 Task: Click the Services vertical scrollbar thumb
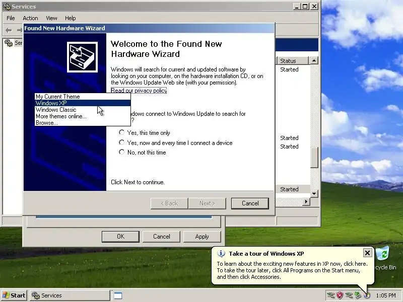[x=314, y=158]
